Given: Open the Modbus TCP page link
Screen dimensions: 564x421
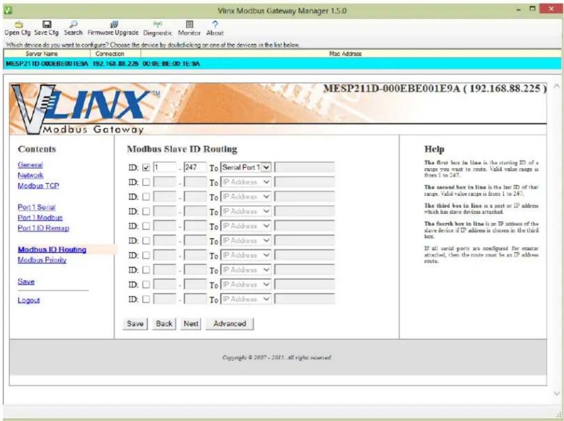Looking at the screenshot, I should tap(39, 186).
